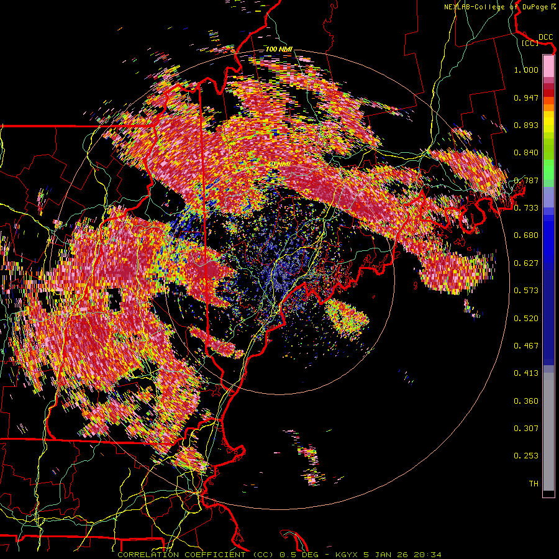Click the 0.627 color scale label
559x559 pixels.
click(526, 263)
